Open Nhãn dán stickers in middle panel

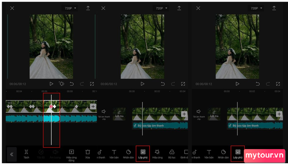click(x=128, y=154)
